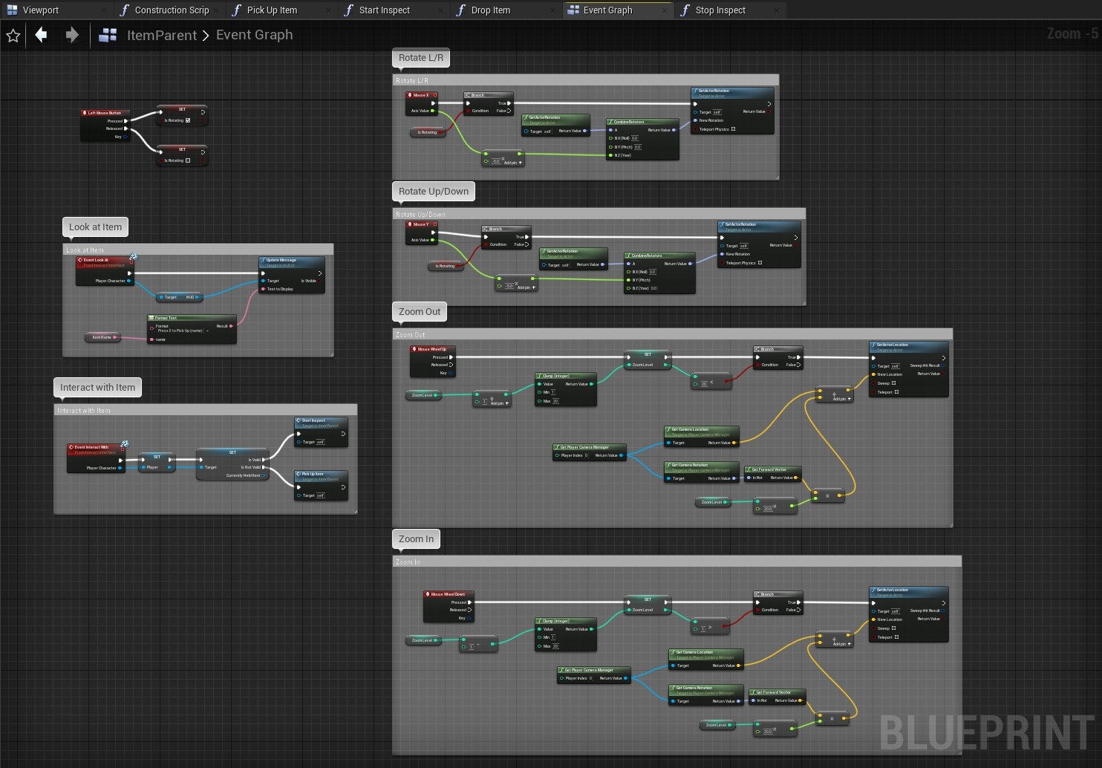
Task: Close the Event Graph tab
Action: coord(665,10)
